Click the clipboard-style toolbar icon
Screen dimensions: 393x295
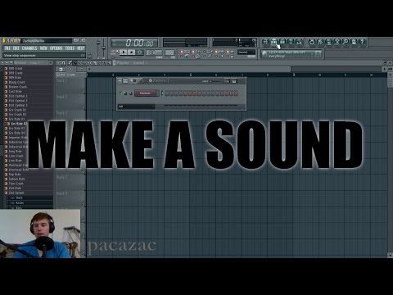pyautogui.click(x=354, y=42)
